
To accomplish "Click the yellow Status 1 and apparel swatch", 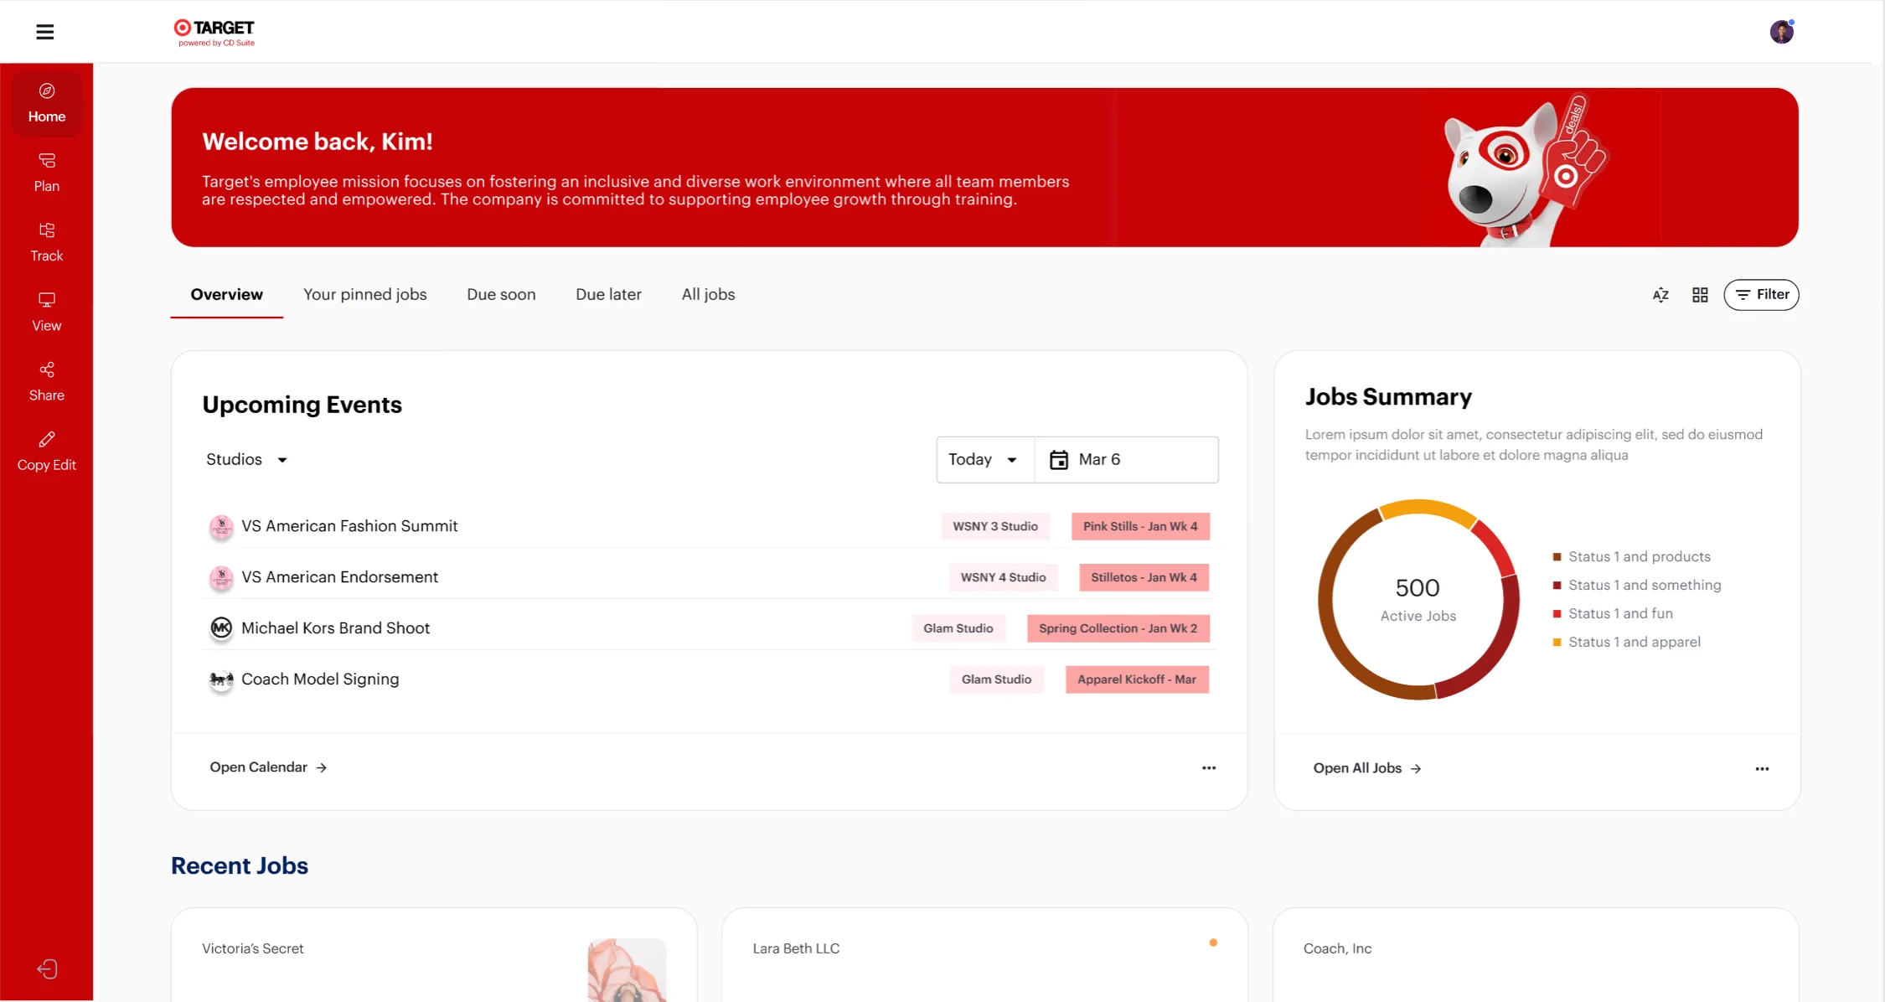I will point(1557,643).
